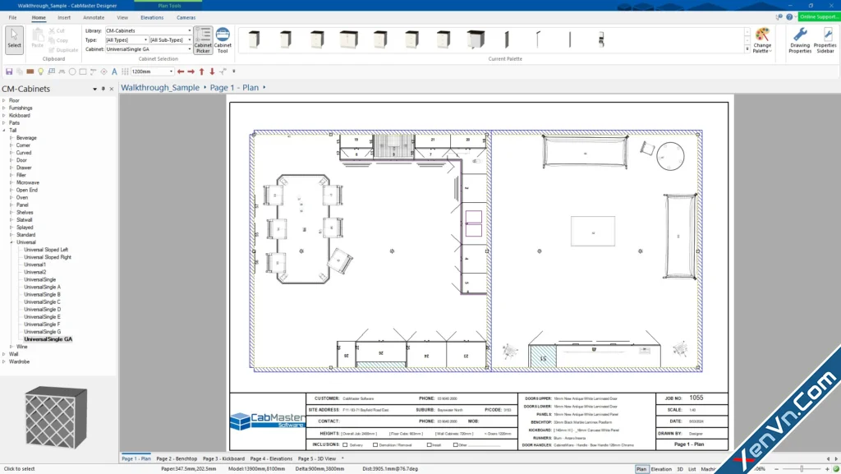Switch to the View ribbon tab
This screenshot has height=474, width=841.
point(122,17)
